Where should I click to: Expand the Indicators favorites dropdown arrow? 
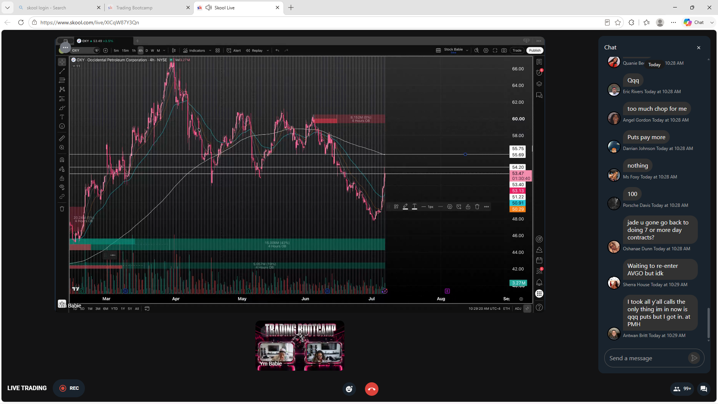210,50
